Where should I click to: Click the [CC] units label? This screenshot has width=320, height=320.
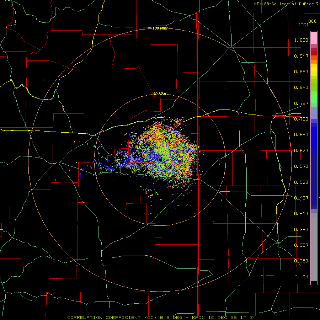pos(303,25)
